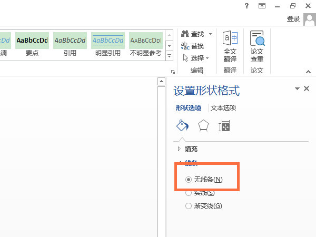Minimize the Word window
The width and height of the screenshot is (316, 237).
point(278,6)
